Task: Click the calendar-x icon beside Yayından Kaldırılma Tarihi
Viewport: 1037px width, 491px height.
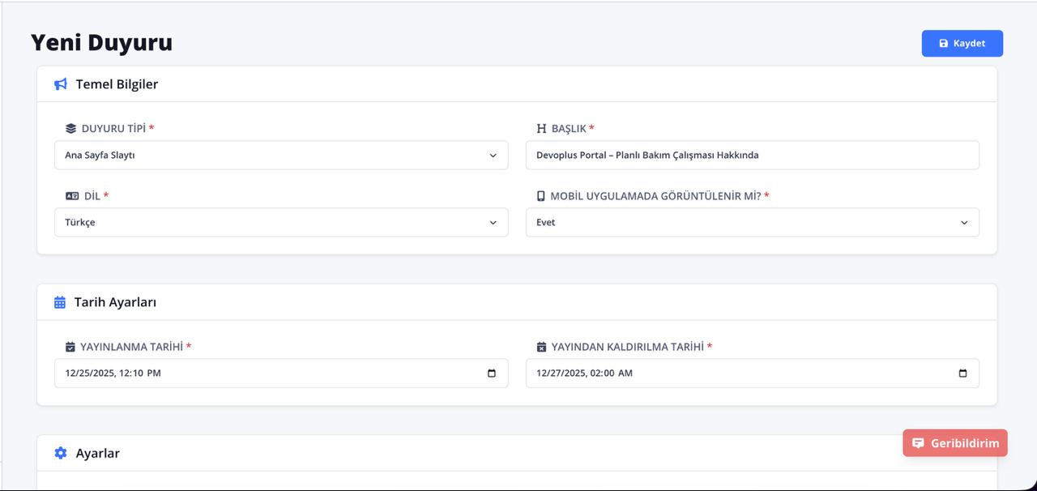Action: point(541,347)
